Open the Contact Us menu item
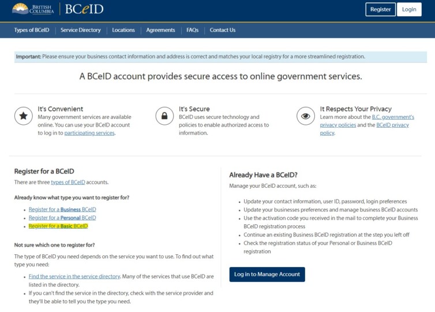This screenshot has width=435, height=312. pyautogui.click(x=223, y=30)
